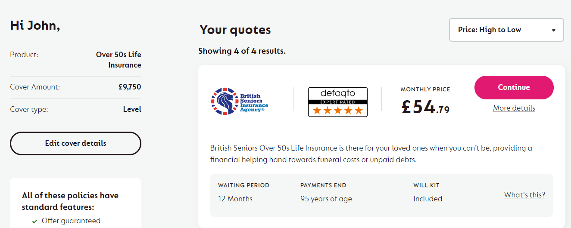
Task: Click the green Offer guaranteed checkmark
Action: pyautogui.click(x=34, y=221)
